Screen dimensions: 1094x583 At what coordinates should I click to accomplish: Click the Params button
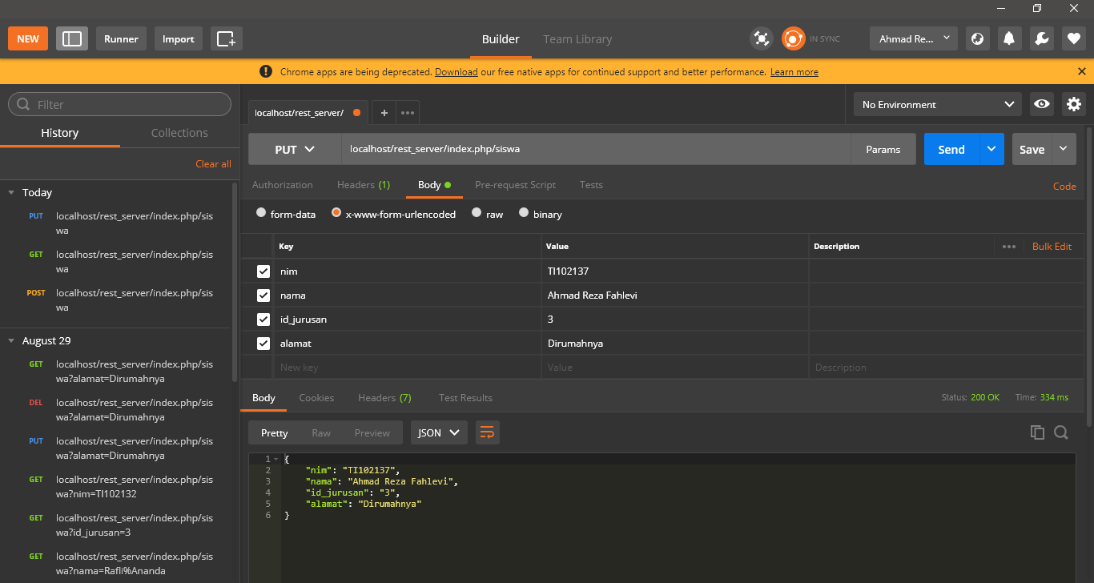883,149
